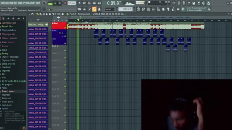Click the microphone one-click recording icon
Image resolution: width=232 pixels, height=130 pixels.
click(x=184, y=3)
